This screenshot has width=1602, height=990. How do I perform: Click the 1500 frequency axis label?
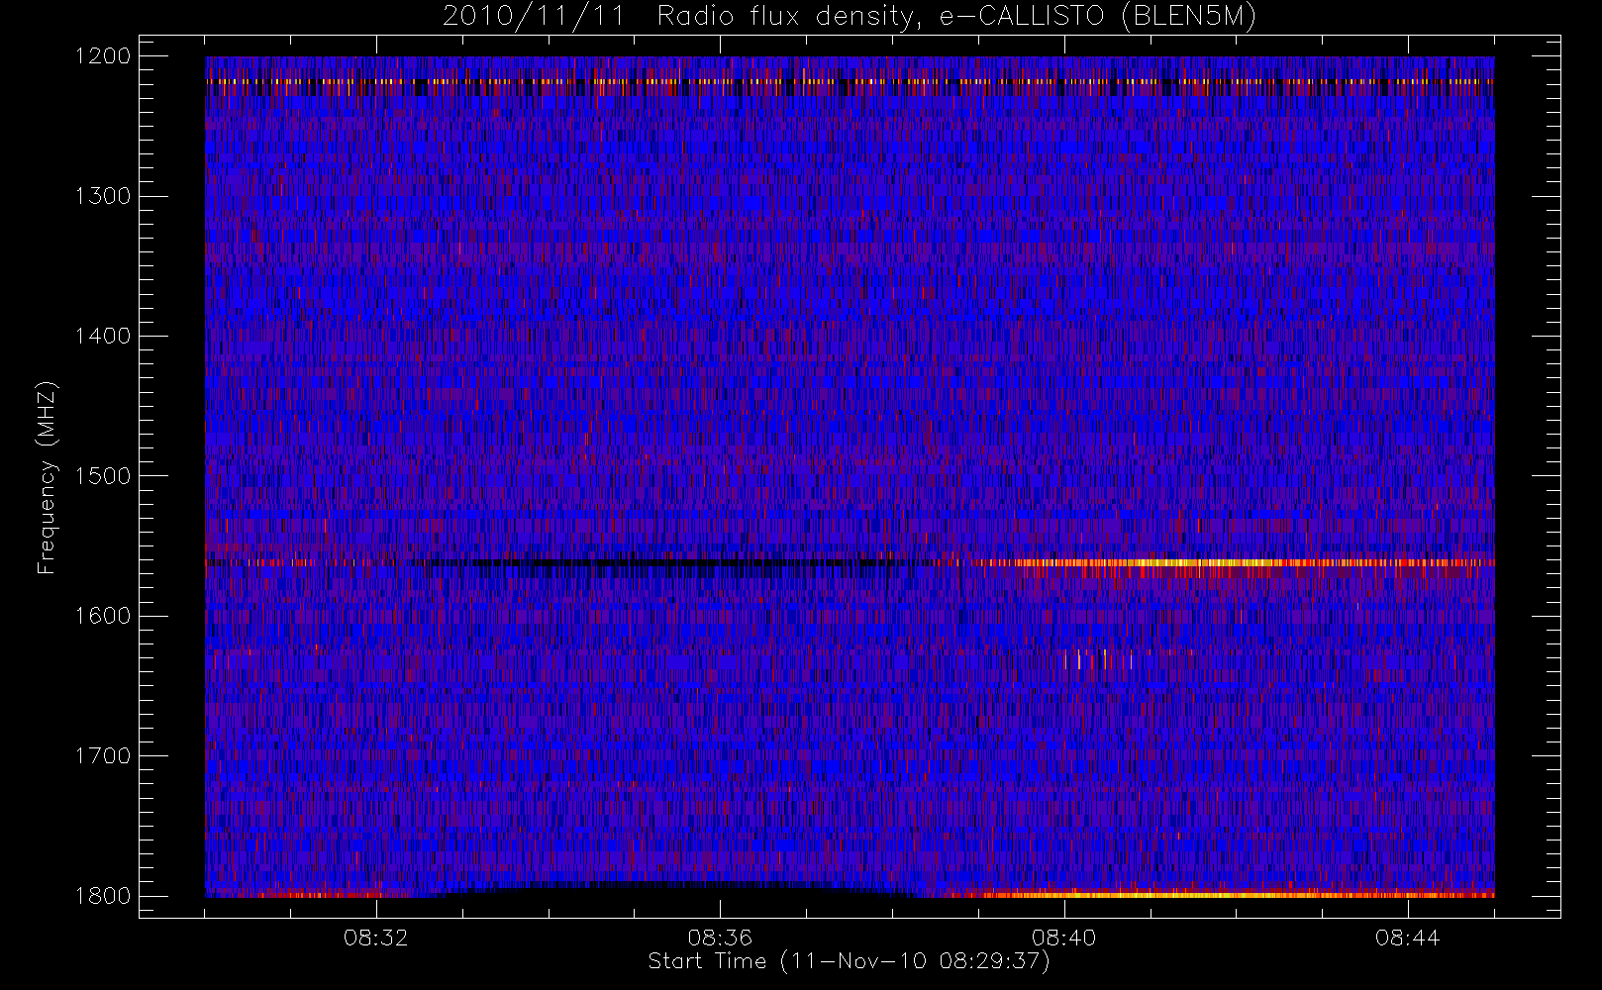103,476
